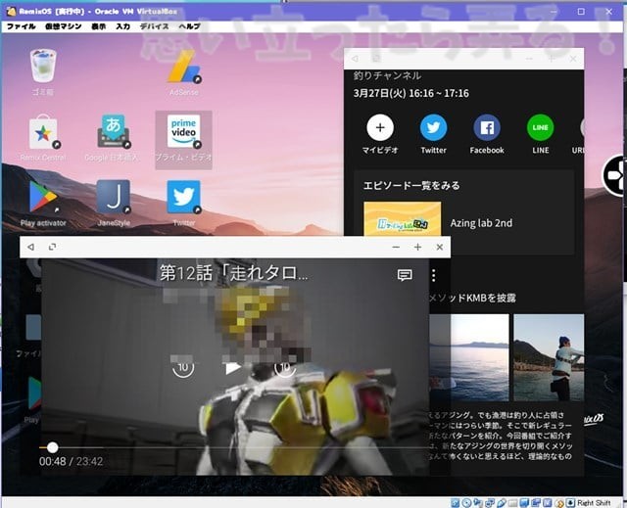Open Remix Central app icon
Viewport: 627px width, 508px height.
tap(43, 133)
